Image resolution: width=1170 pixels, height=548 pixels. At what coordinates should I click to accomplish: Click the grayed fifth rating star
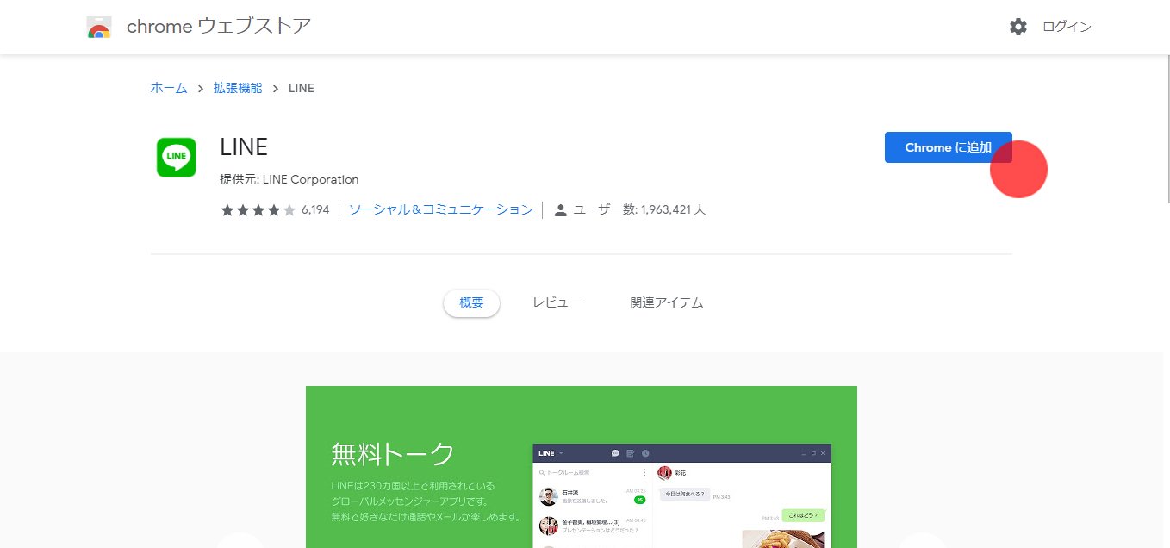pyautogui.click(x=289, y=209)
